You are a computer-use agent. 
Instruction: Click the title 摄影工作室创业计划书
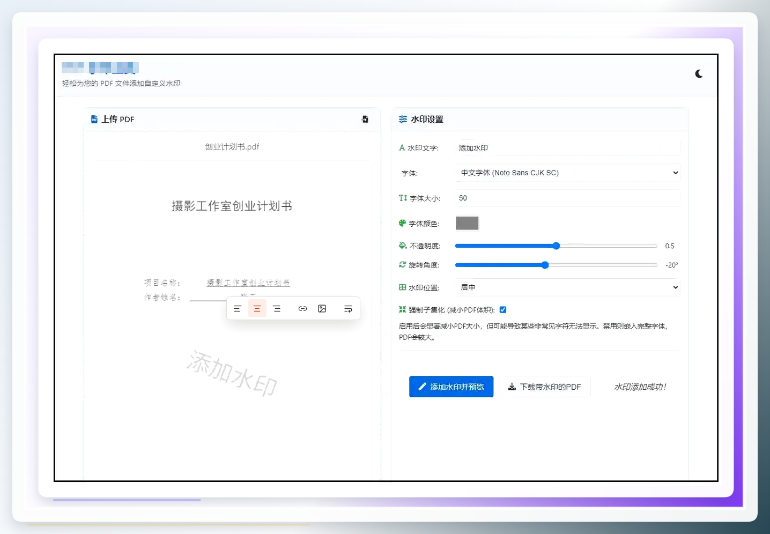coord(232,206)
